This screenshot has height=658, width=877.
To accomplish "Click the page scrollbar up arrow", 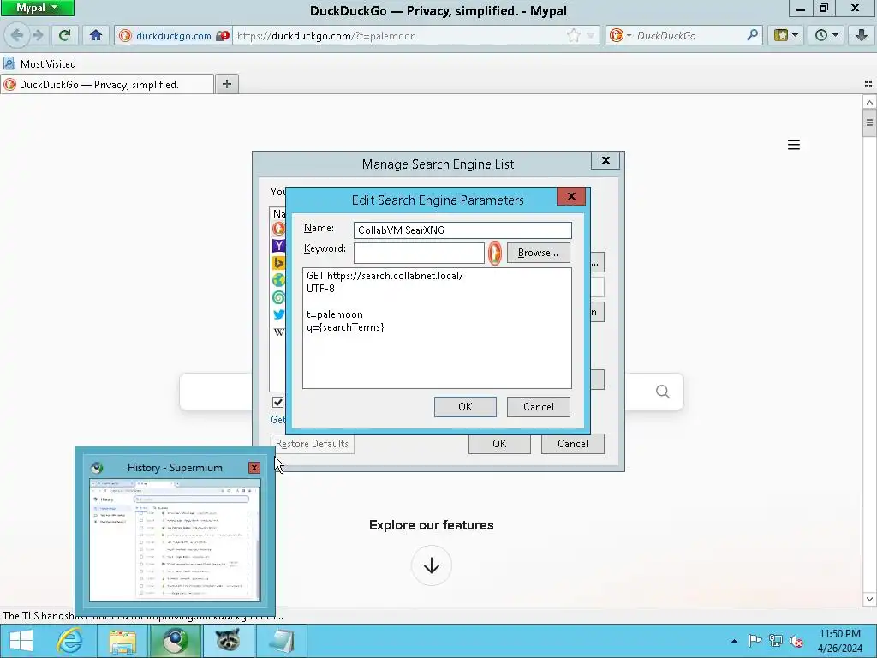I will pyautogui.click(x=869, y=102).
